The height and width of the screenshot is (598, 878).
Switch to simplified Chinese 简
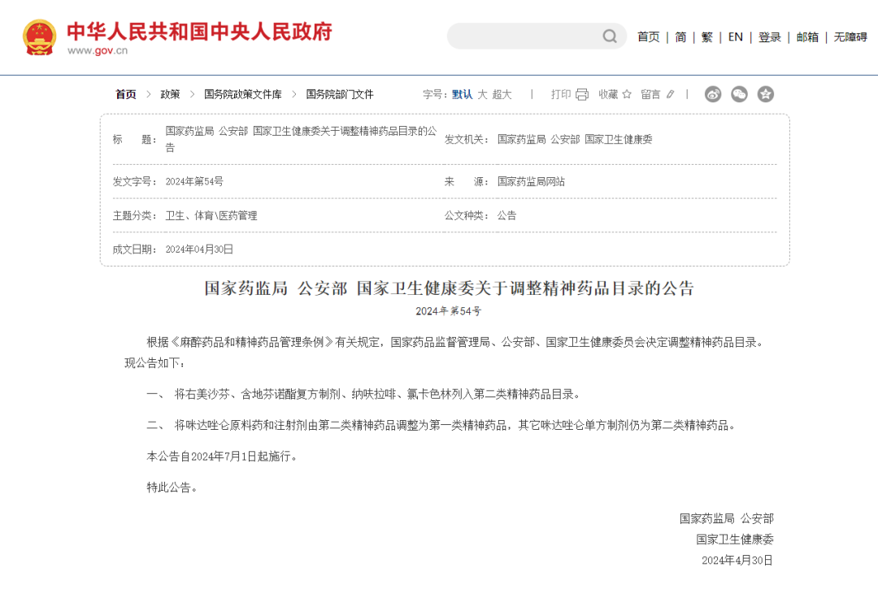tap(680, 37)
